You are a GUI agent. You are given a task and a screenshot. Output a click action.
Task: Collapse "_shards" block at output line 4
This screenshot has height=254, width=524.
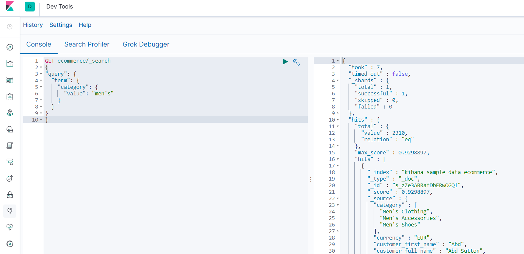pos(338,81)
